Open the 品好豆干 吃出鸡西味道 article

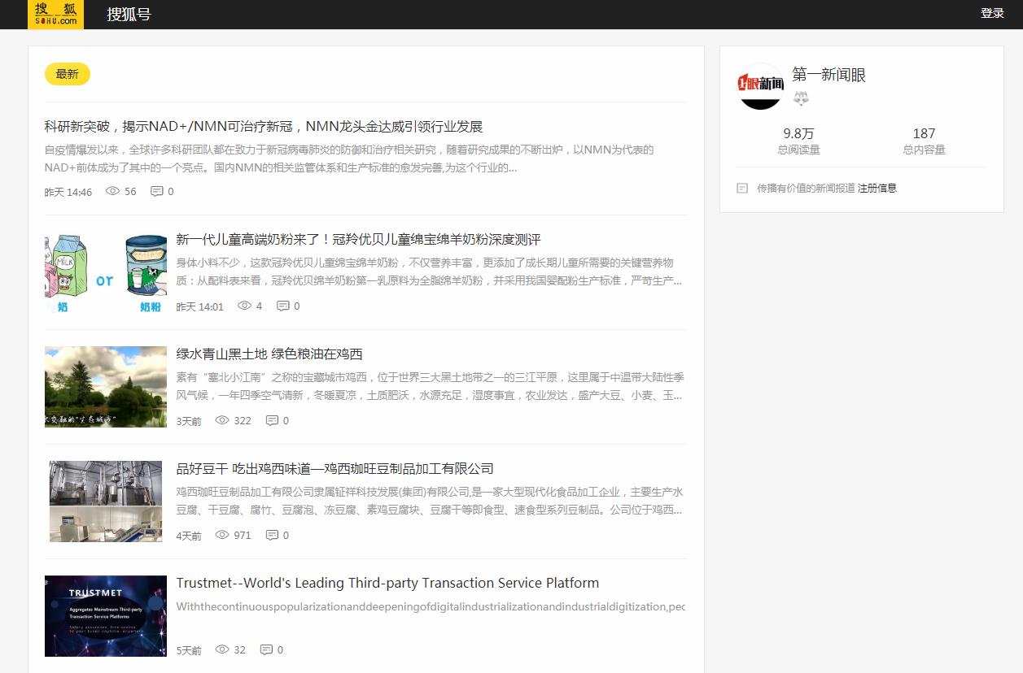tap(335, 469)
